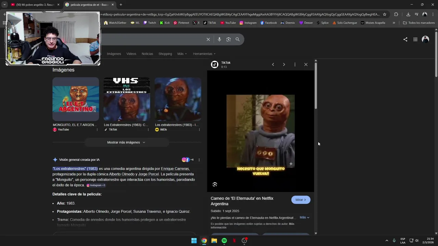Open Todos los marcadores folder
This screenshot has height=246, width=438.
click(x=418, y=23)
